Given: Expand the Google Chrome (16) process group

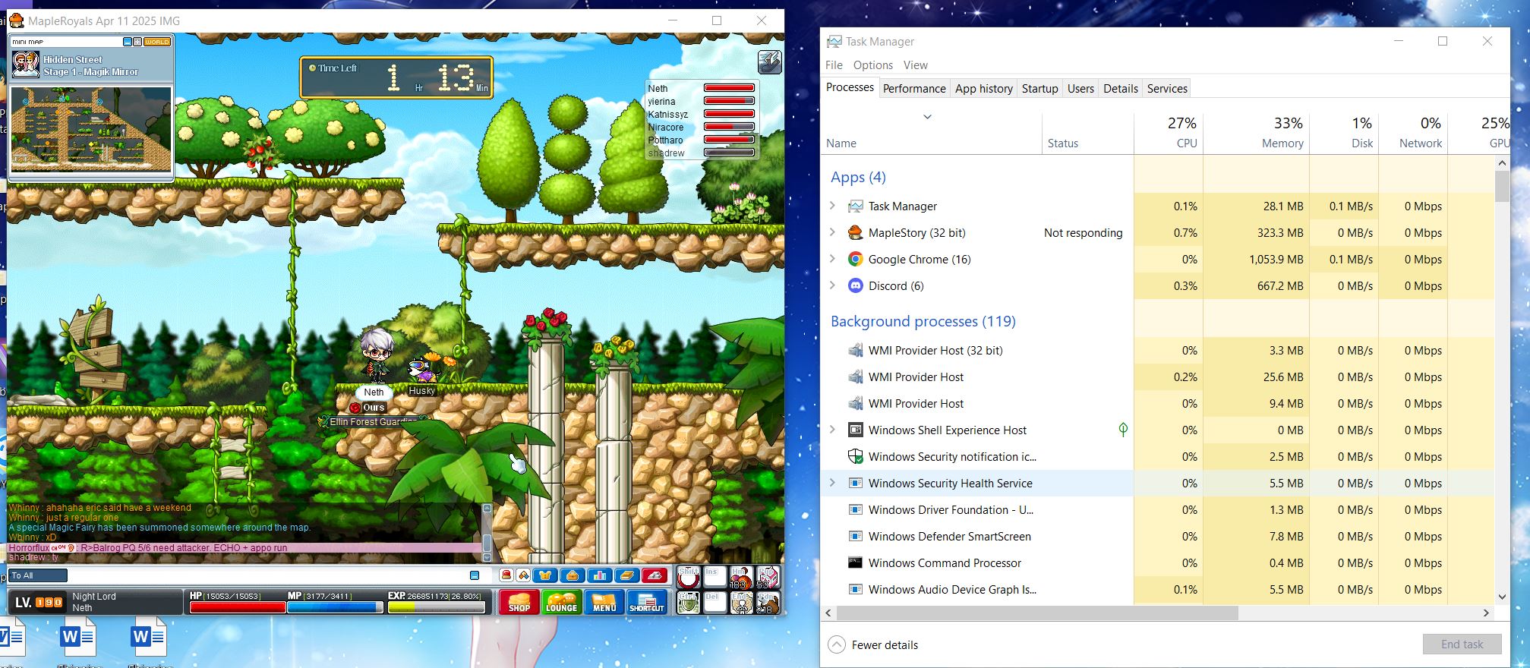Looking at the screenshot, I should pos(832,259).
